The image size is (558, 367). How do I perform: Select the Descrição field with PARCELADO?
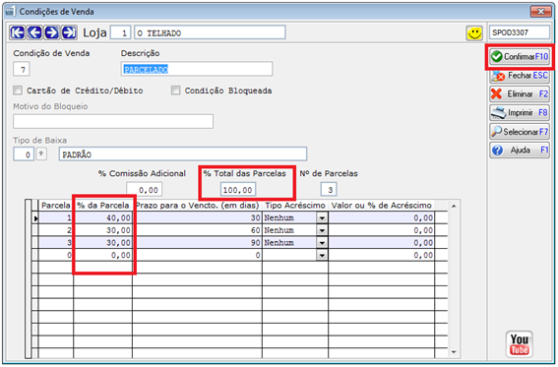point(197,69)
